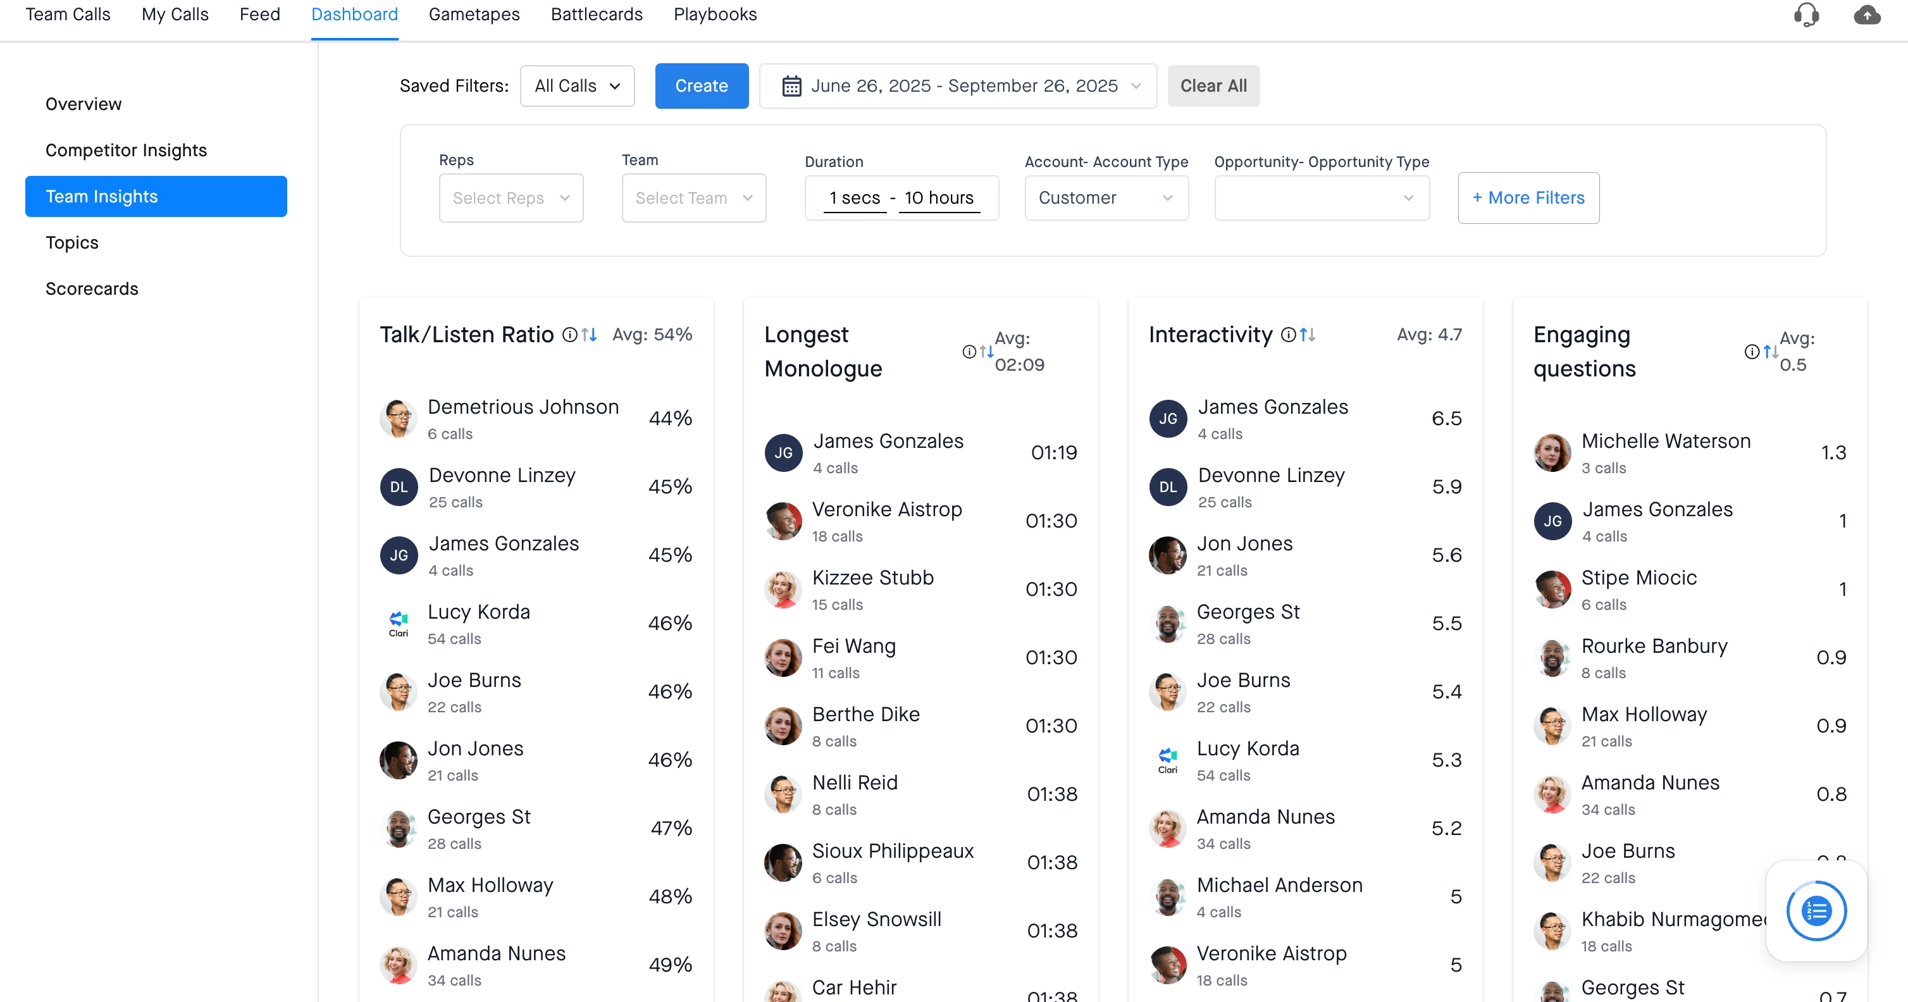Sort the Interactivity column with the arrows icon
Screen dimensions: 1908x1002
tap(1308, 335)
